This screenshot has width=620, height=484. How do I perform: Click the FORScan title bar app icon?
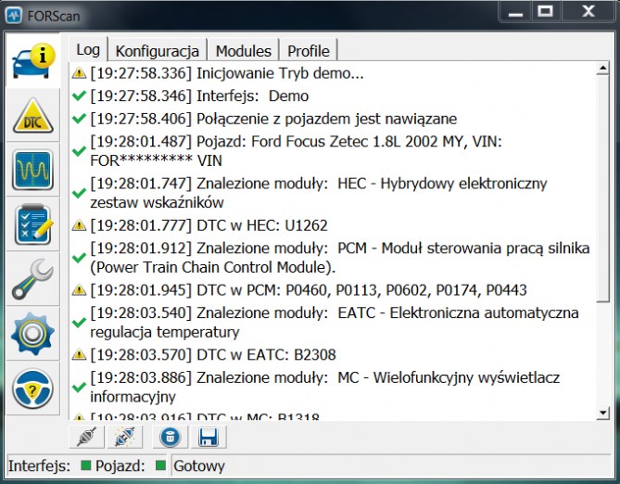click(14, 16)
